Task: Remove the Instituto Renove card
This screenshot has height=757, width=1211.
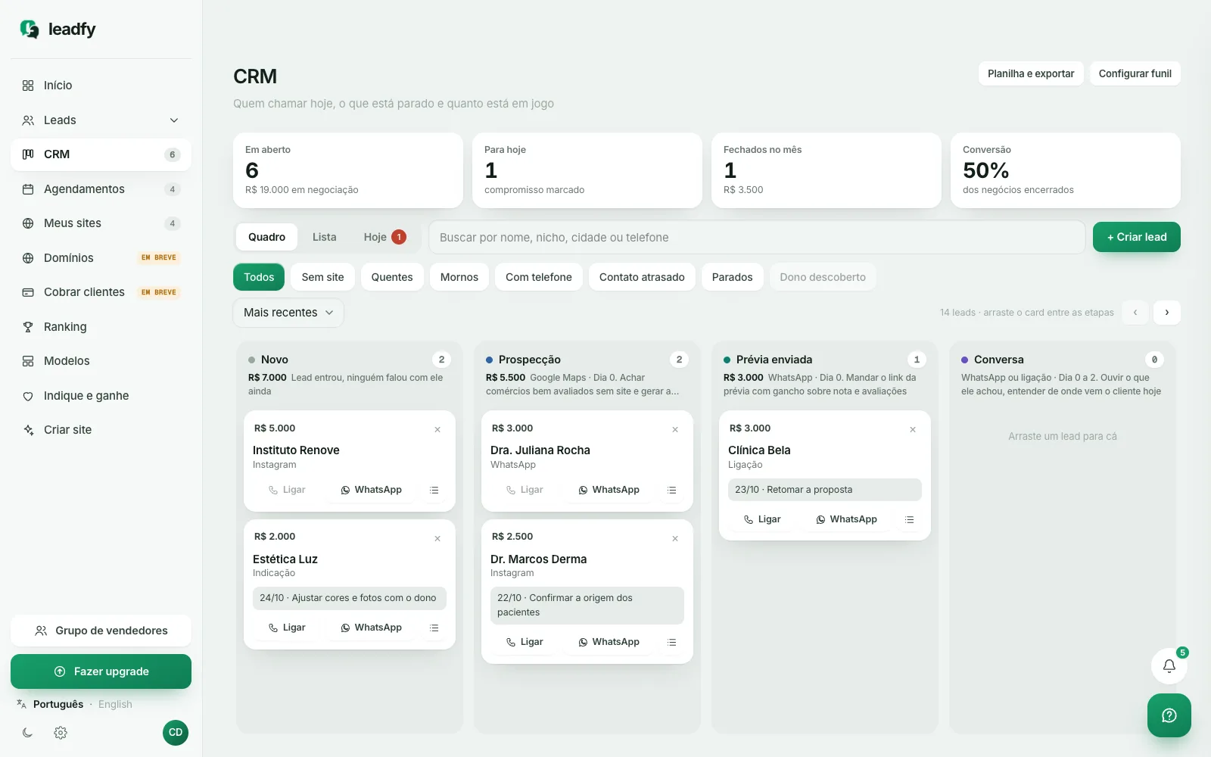Action: coord(437,429)
